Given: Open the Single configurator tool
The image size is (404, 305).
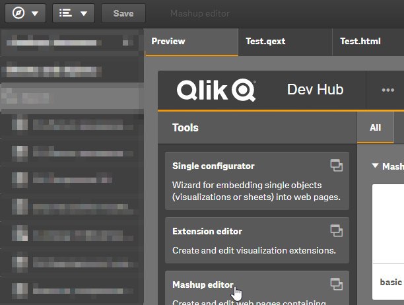Looking at the screenshot, I should coord(257,181).
